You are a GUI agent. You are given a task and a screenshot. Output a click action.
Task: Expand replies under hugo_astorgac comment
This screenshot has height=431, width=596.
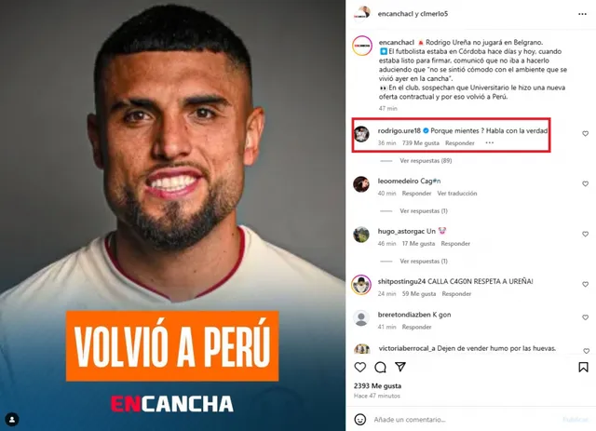424,261
